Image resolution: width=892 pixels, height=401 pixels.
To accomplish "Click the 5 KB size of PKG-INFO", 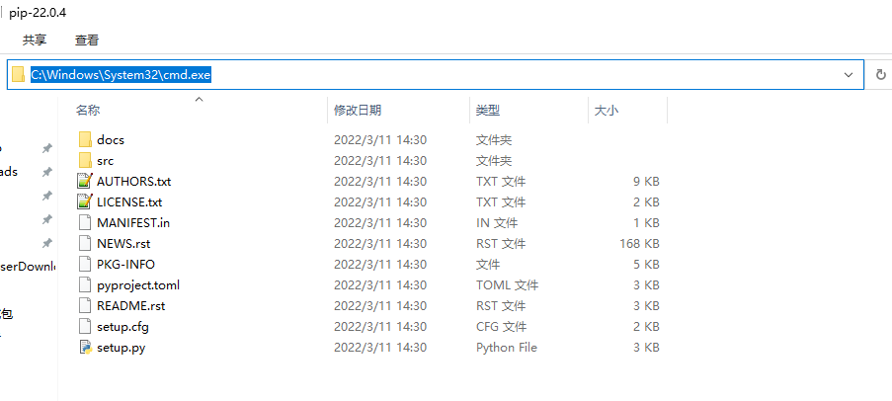I will [646, 265].
